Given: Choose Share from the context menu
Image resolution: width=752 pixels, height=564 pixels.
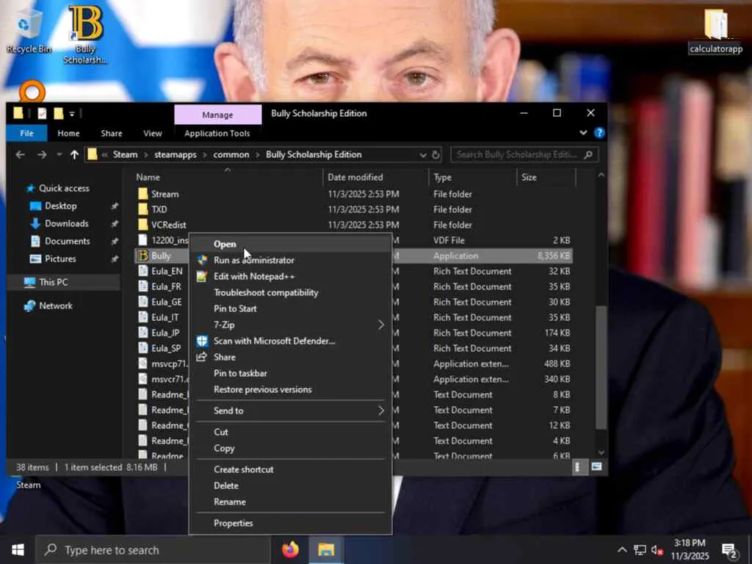Looking at the screenshot, I should 291,358.
